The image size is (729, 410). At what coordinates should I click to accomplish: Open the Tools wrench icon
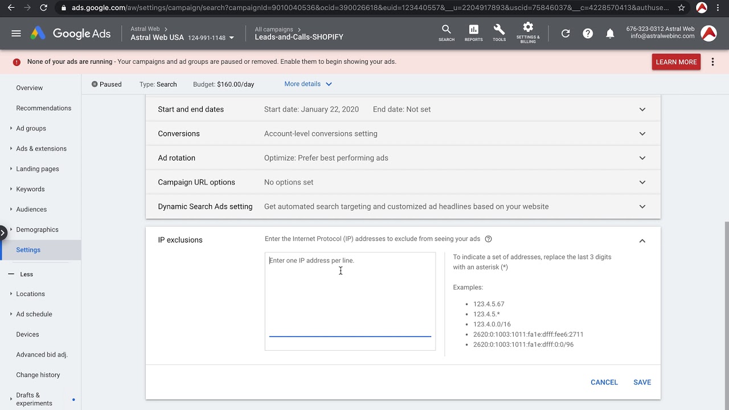click(x=499, y=33)
